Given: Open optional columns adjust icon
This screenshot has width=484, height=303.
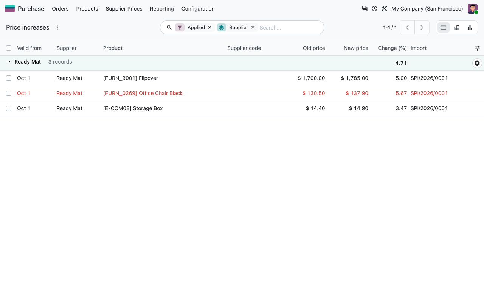Looking at the screenshot, I should pos(477,48).
